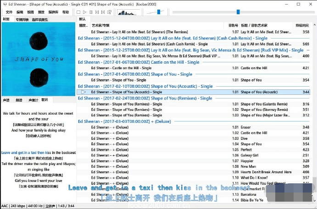
Task: Adjust the volume slider
Action: click(159, 12)
